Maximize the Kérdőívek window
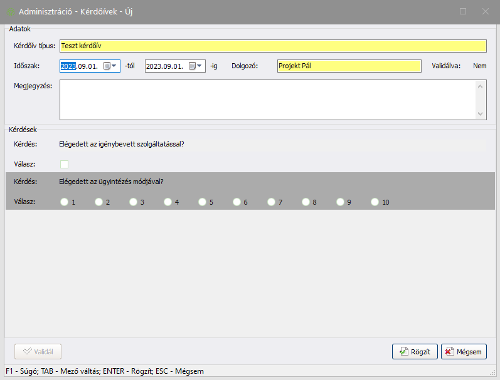Viewport: 500px width, 380px height. (463, 11)
